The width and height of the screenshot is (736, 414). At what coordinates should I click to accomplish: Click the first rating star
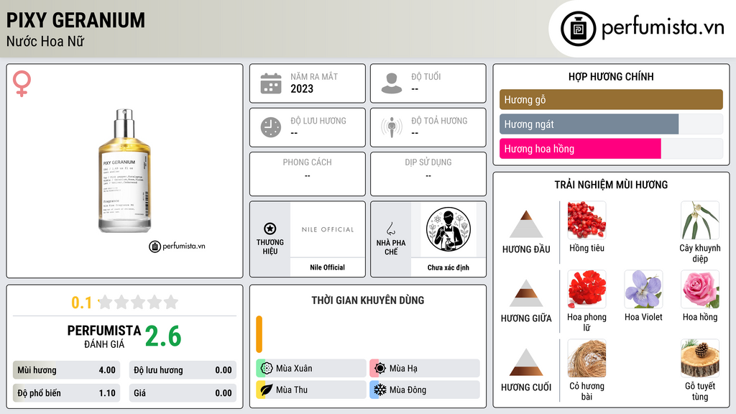pyautogui.click(x=105, y=302)
